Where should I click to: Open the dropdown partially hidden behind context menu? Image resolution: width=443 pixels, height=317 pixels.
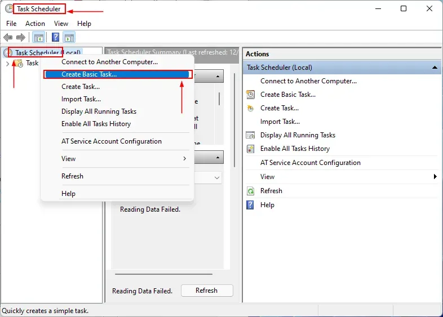217,177
